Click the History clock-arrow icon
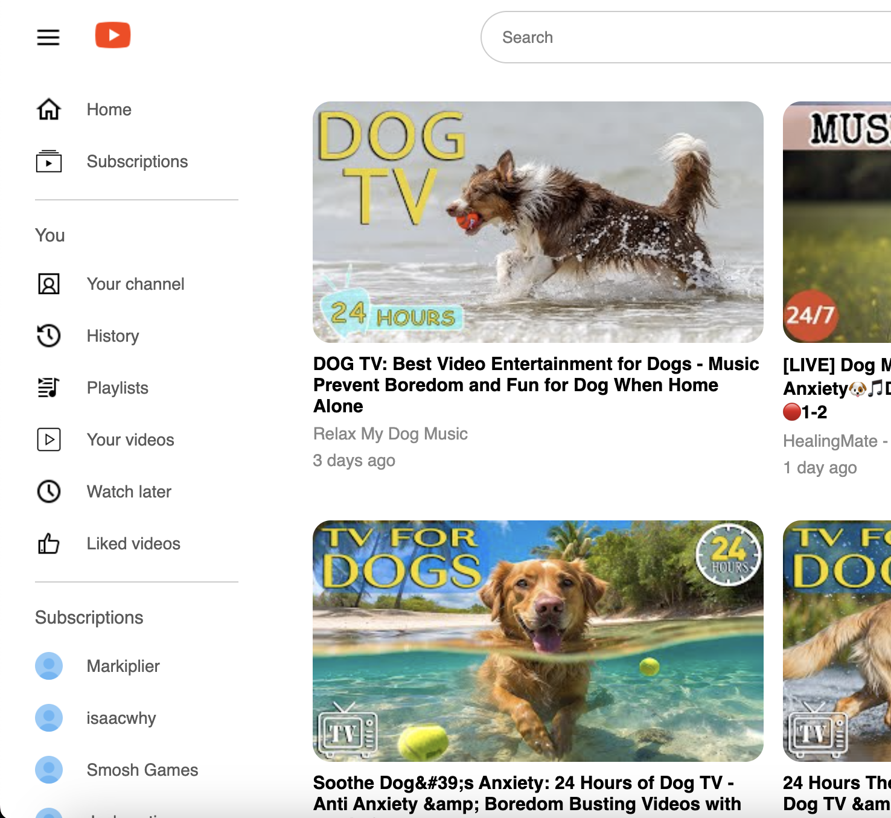The height and width of the screenshot is (818, 891). (49, 336)
